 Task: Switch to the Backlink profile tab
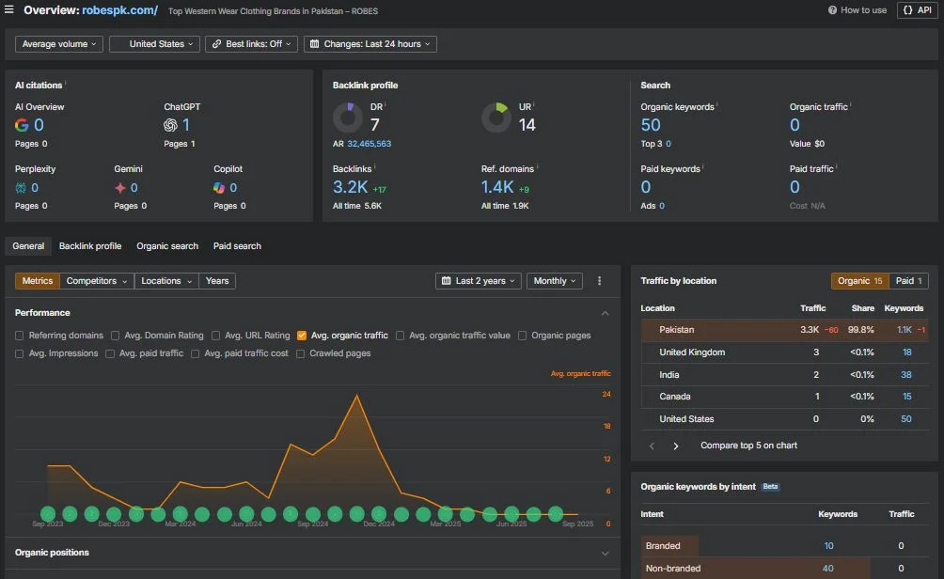click(90, 246)
